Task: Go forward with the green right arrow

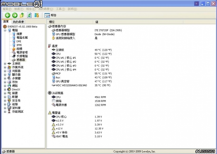Action: 15,15
